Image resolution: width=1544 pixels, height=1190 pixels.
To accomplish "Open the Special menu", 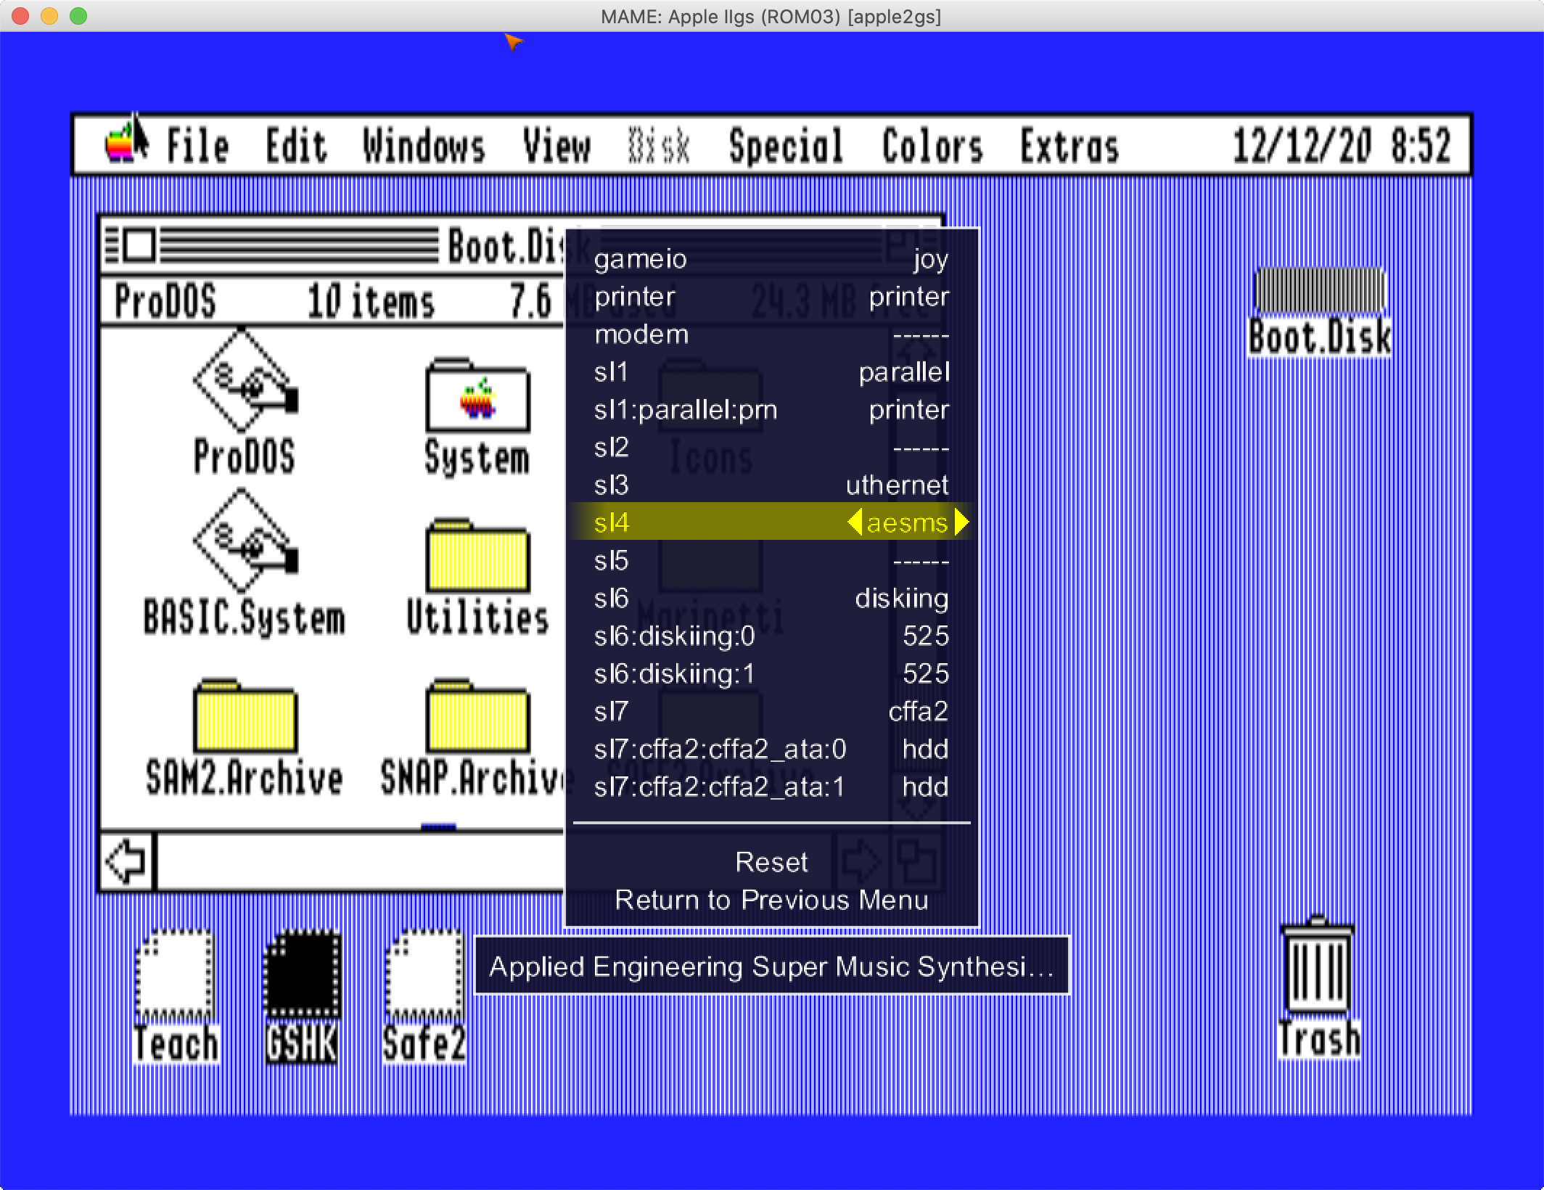I will pos(786,146).
